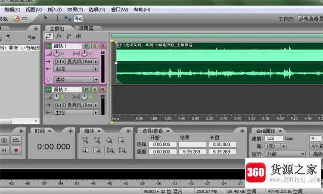
Task: Zoom out horizontally icon
Action: coord(97,141)
